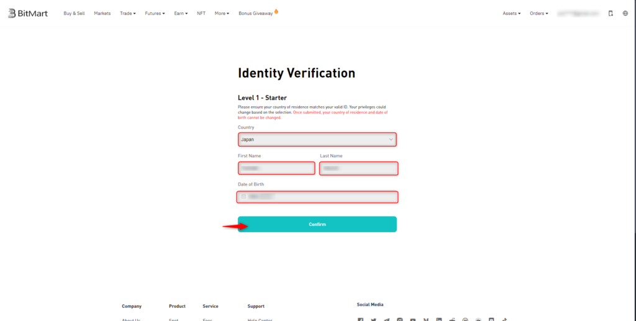This screenshot has width=636, height=321.
Task: Open the Bonus Giveaway link
Action: tap(257, 13)
